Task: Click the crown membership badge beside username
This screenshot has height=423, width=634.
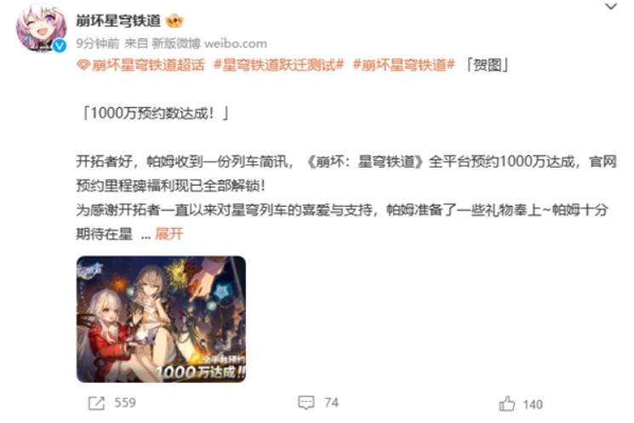Action: point(174,20)
